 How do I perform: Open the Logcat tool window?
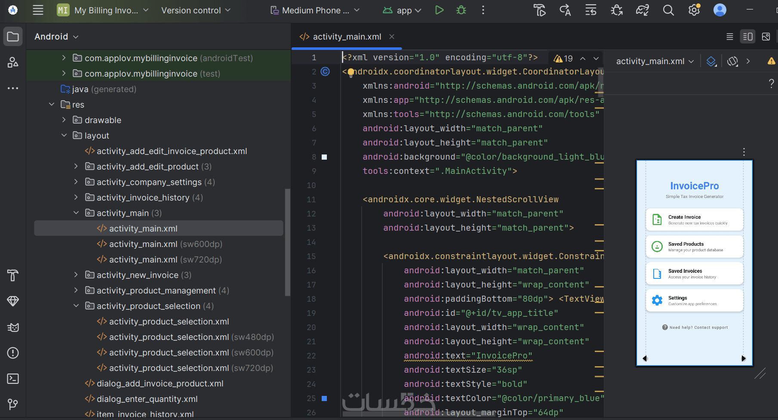click(13, 327)
